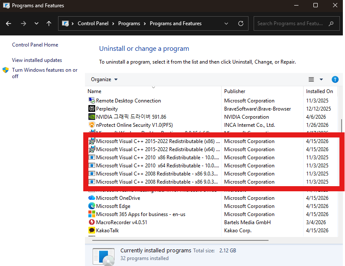Click the nProtect Online Security shield icon

91,125
